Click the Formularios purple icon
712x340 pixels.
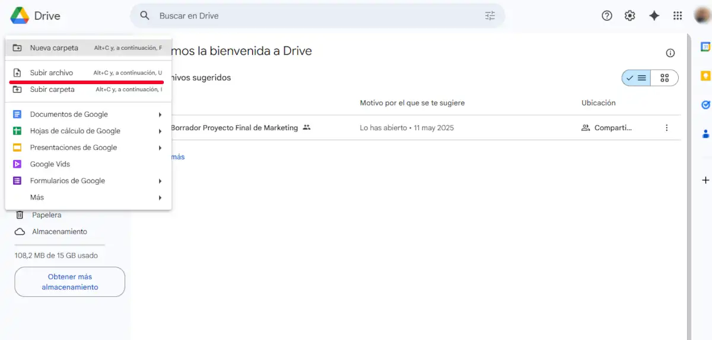point(17,181)
